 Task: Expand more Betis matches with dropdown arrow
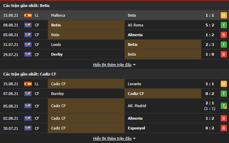tap(134, 65)
